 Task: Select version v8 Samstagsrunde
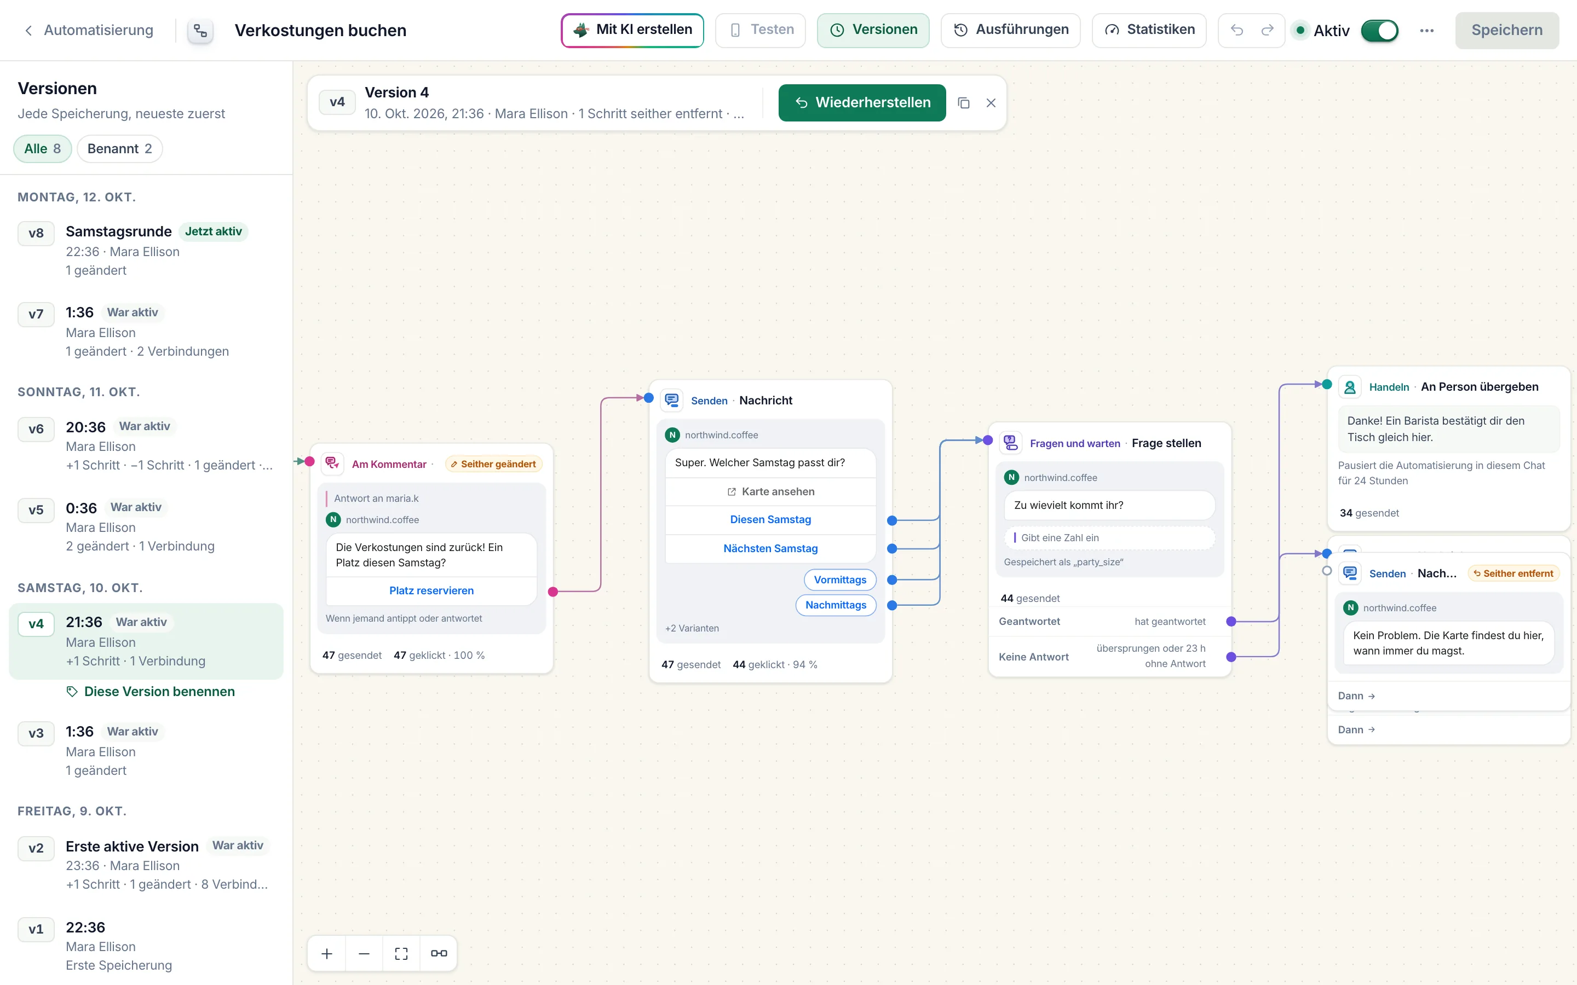[x=146, y=251]
